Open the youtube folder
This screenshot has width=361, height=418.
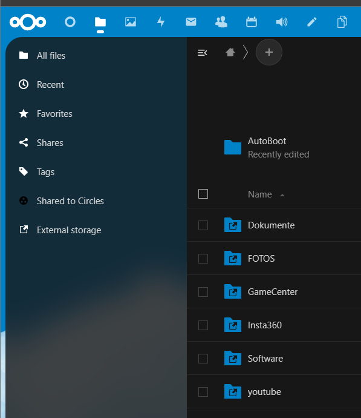264,392
